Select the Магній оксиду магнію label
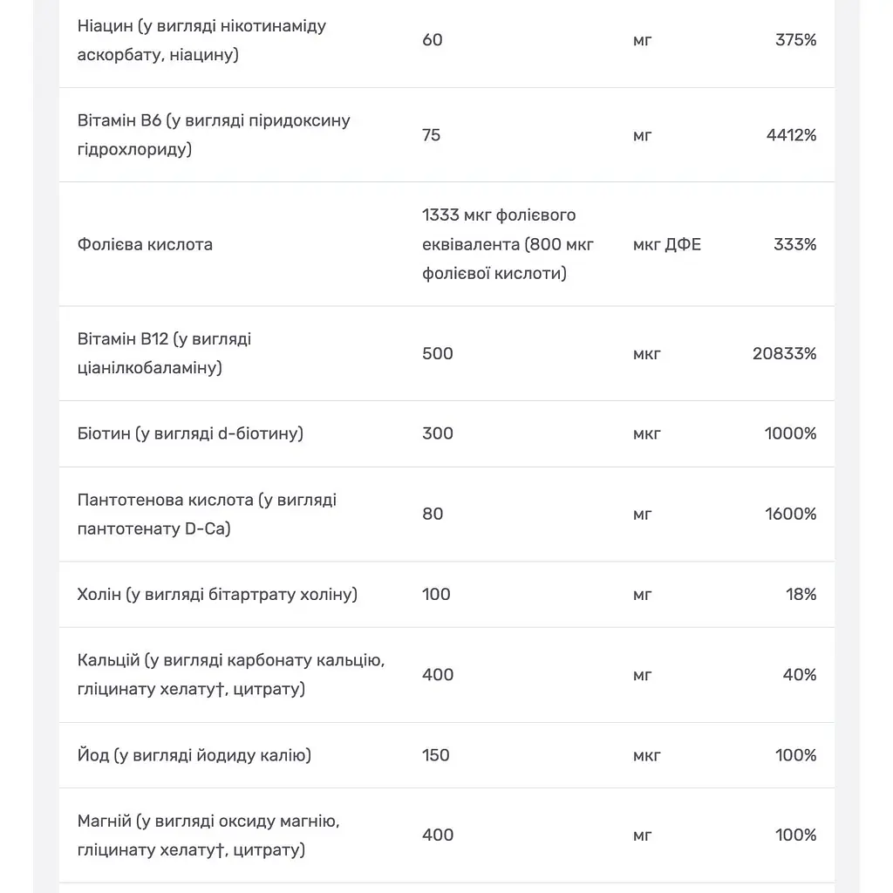The height and width of the screenshot is (893, 893). tap(208, 835)
